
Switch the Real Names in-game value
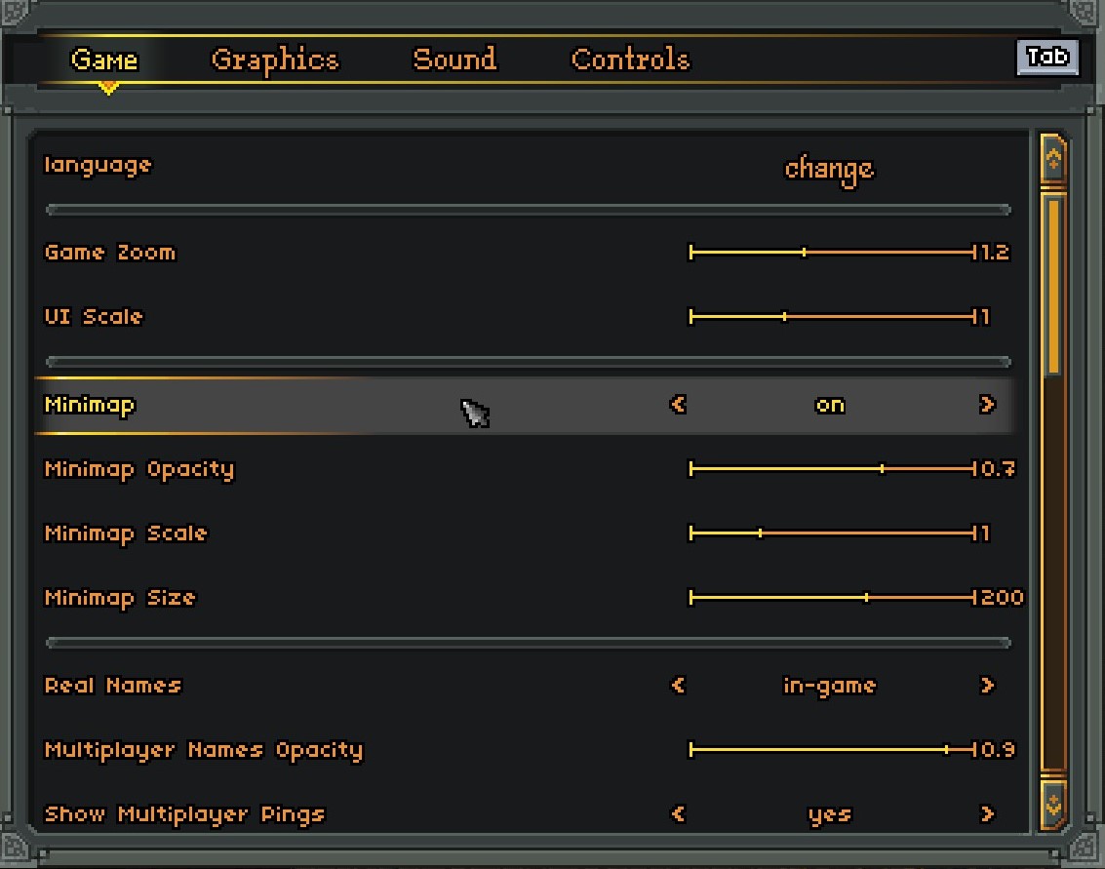point(830,686)
